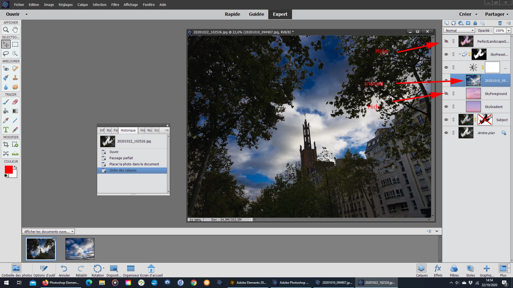Open the Filtre menu
The width and height of the screenshot is (513, 288).
115,5
